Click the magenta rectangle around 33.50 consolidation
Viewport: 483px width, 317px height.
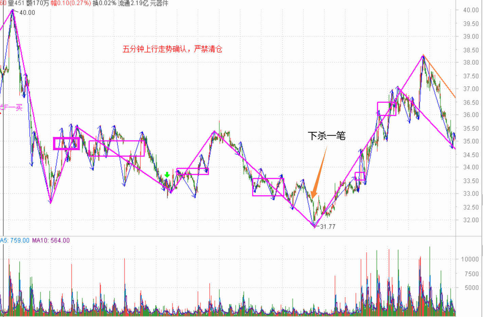(x=268, y=187)
